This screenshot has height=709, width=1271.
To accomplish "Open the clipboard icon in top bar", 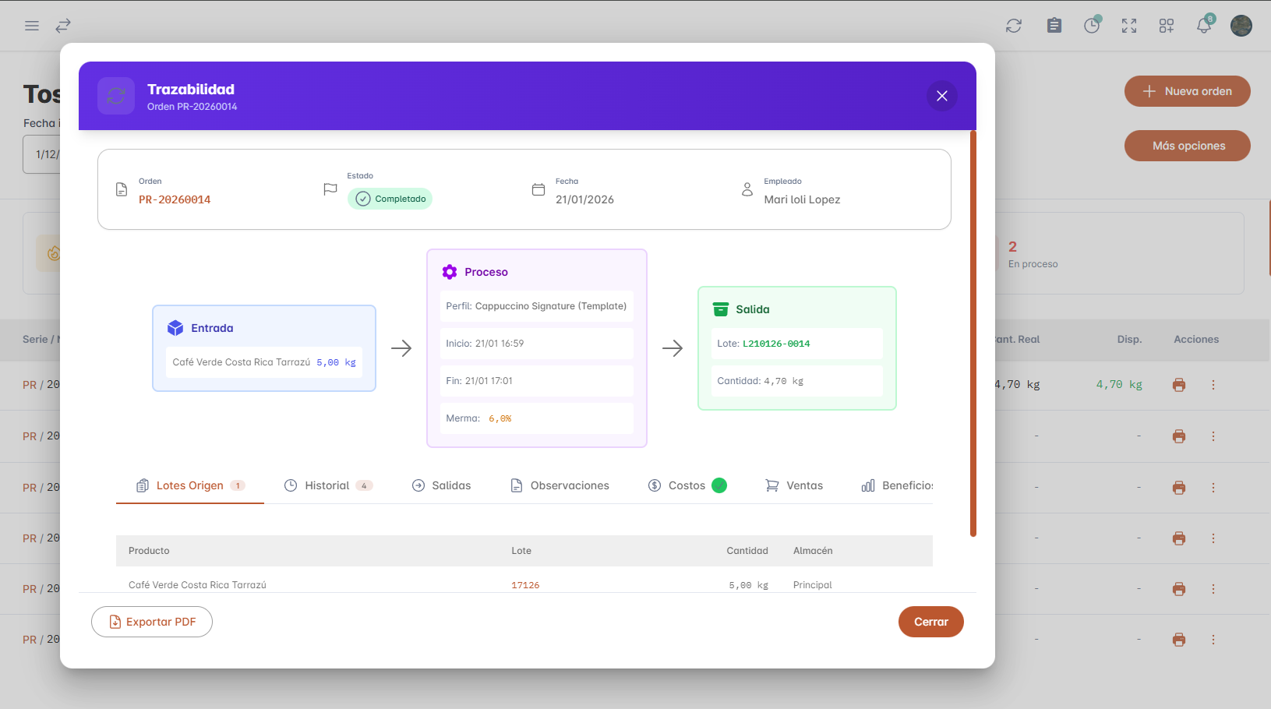I will (1054, 26).
